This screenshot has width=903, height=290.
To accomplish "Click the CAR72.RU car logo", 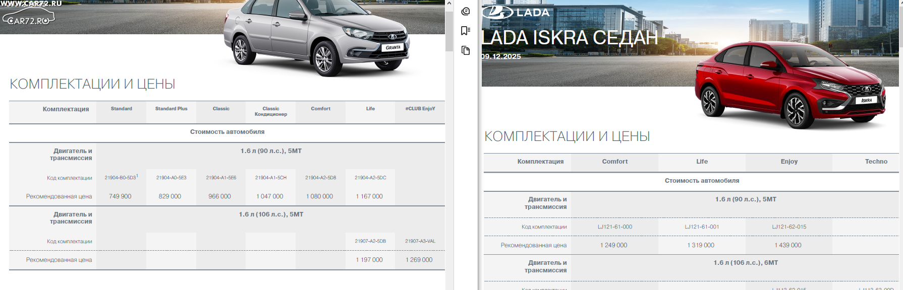I will tap(28, 17).
